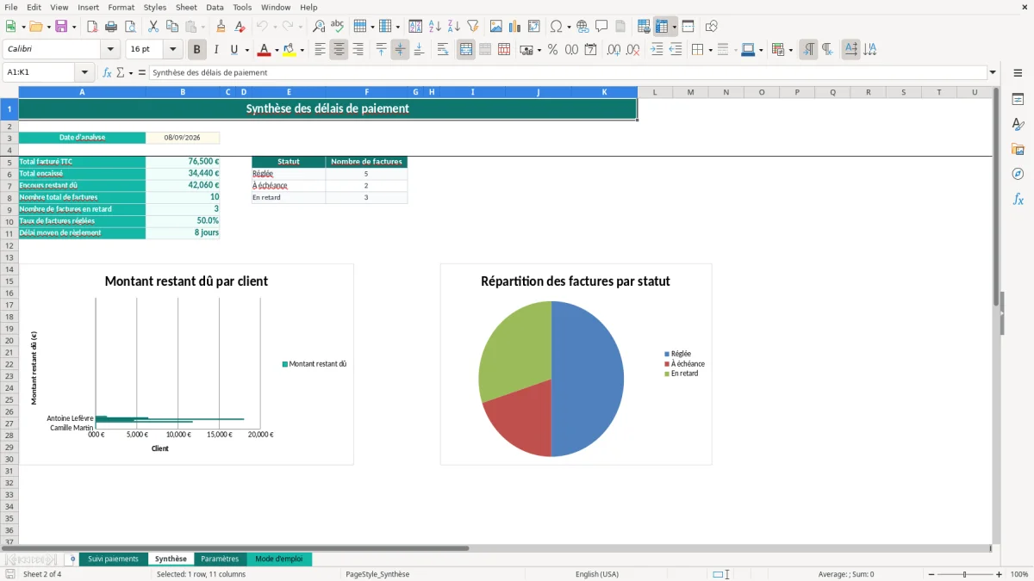This screenshot has width=1034, height=581.
Task: Click the Insert Image icon
Action: (x=496, y=27)
